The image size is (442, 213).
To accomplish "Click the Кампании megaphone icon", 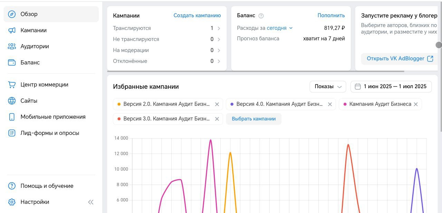I will pos(12,30).
